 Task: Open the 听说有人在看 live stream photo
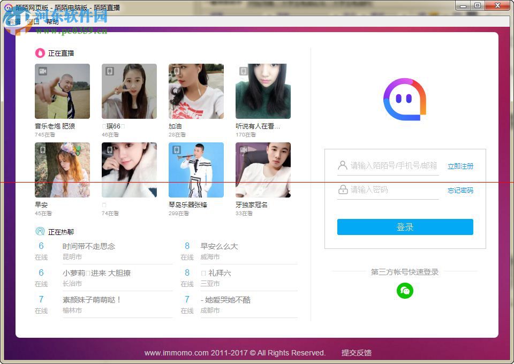coord(263,91)
